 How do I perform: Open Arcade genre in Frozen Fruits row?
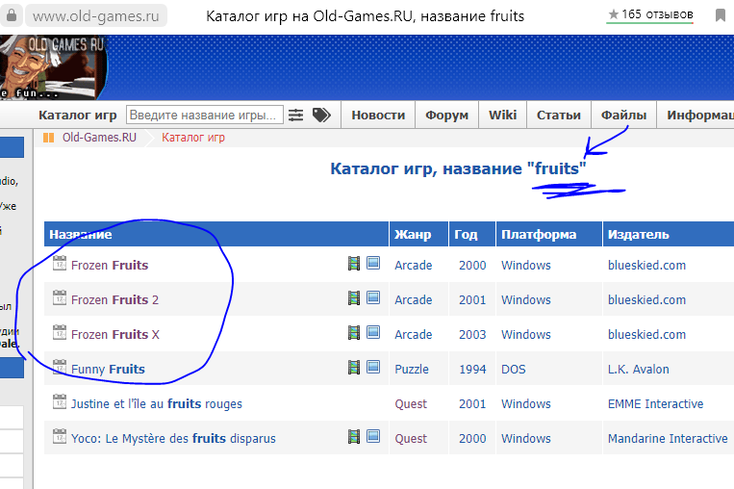pos(414,265)
